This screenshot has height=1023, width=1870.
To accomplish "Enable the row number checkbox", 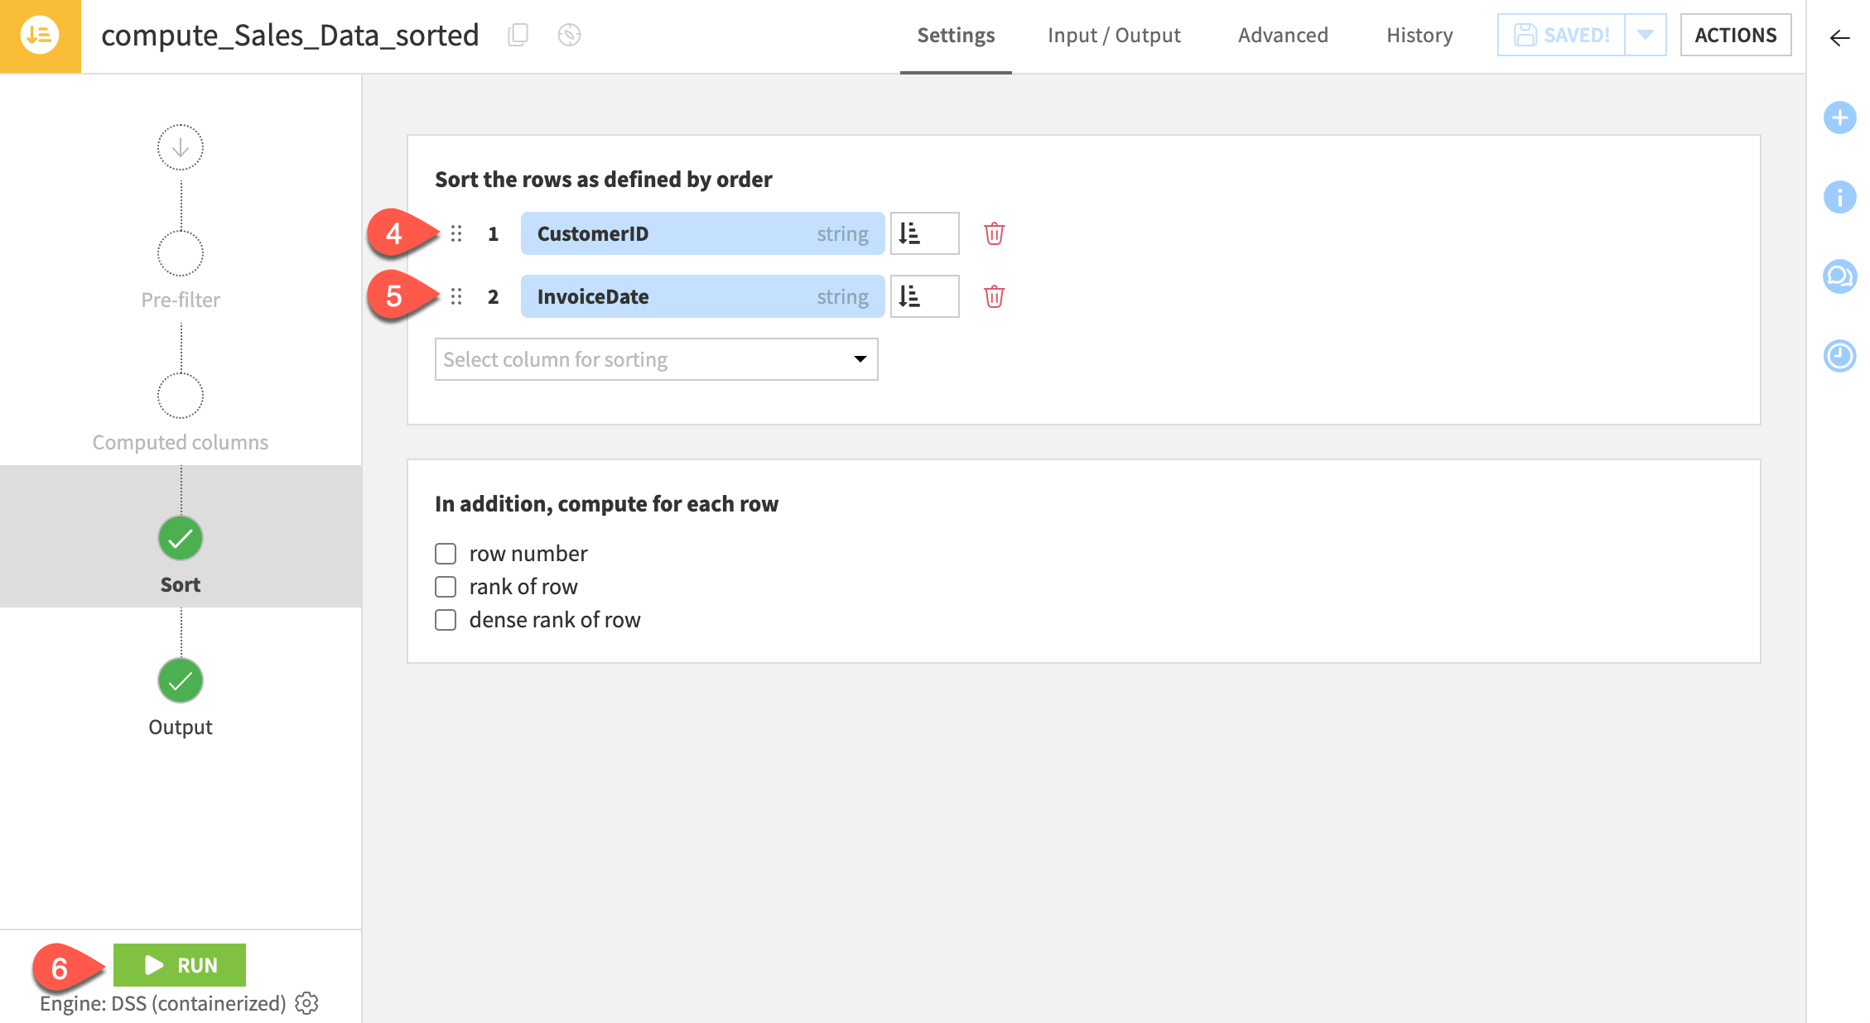I will click(x=446, y=553).
